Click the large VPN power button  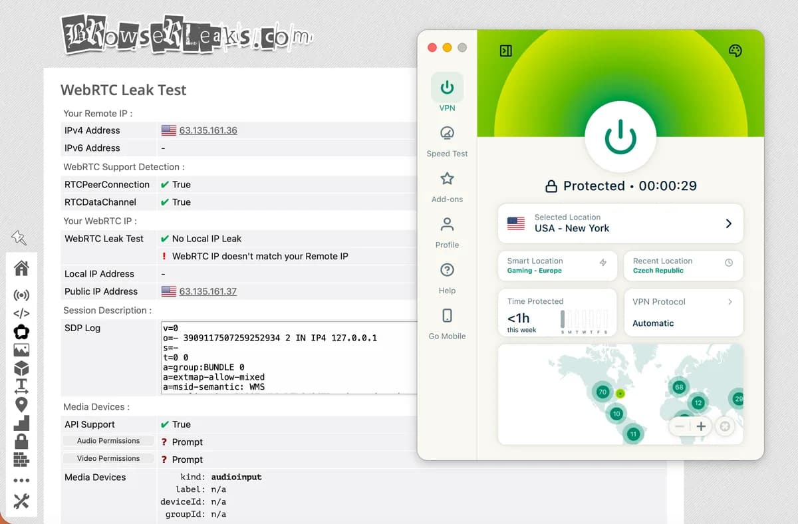620,137
